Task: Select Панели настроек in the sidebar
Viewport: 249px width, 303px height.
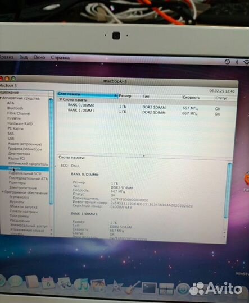Action: tap(24, 212)
